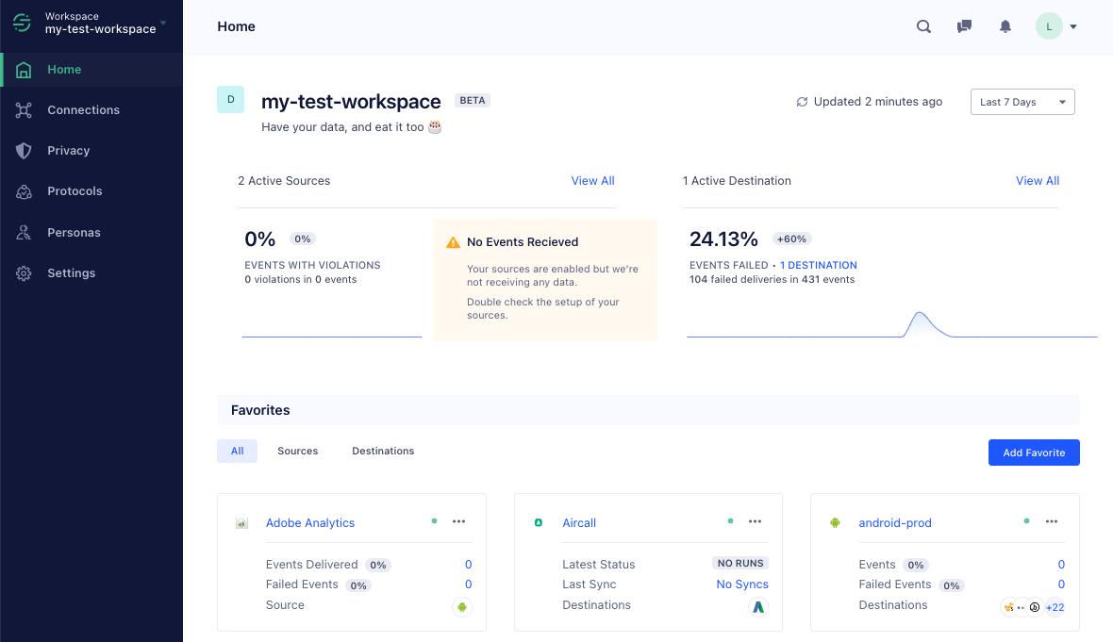The width and height of the screenshot is (1113, 642).
Task: Go to Personas from the sidebar
Action: (75, 232)
